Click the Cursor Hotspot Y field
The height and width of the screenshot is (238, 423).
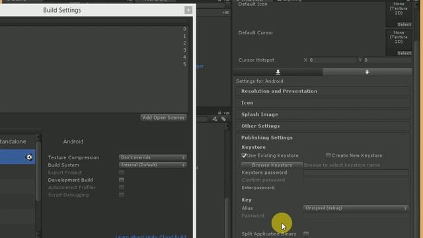click(388, 60)
